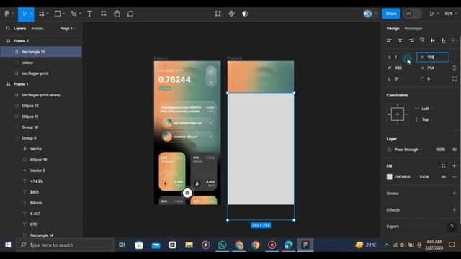Toggle layer visibility eye in Layer section

tap(455, 150)
